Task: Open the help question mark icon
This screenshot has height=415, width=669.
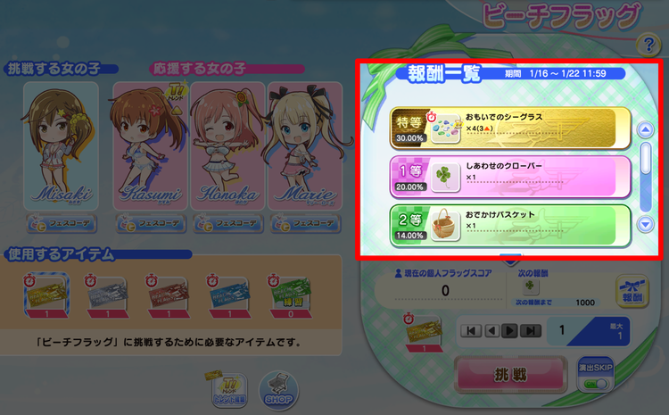Action: click(x=648, y=45)
